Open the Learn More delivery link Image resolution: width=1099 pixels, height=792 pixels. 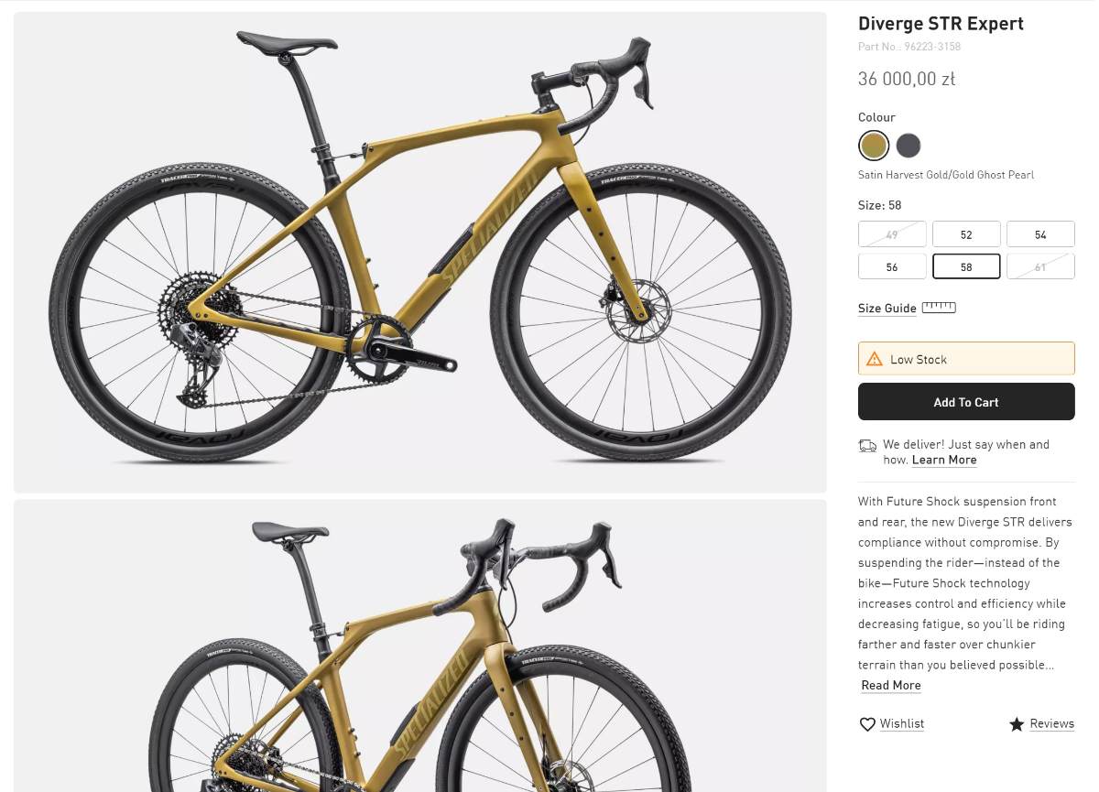tap(944, 461)
